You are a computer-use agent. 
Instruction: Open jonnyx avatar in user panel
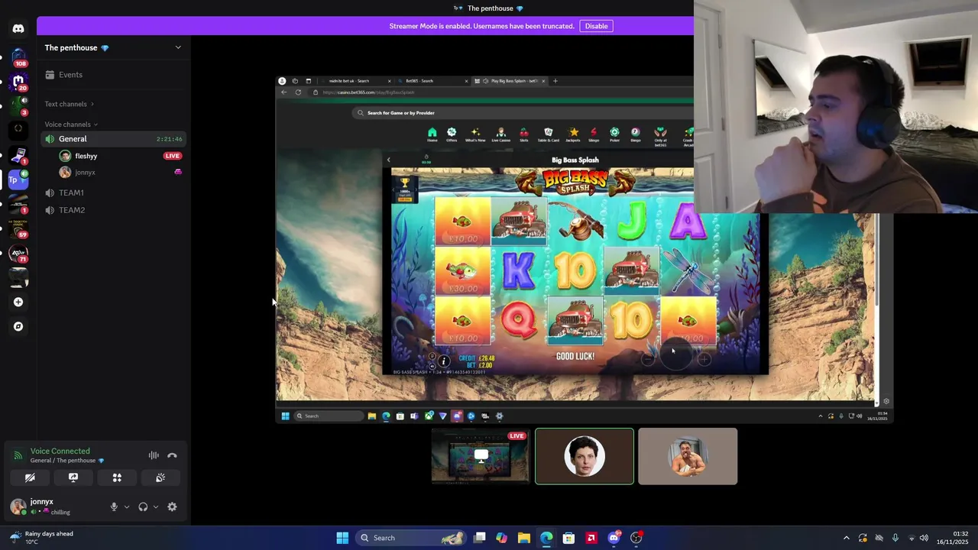[x=18, y=506]
